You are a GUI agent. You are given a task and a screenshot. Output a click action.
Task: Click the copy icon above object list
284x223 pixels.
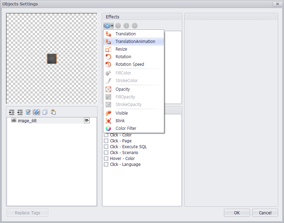click(x=45, y=112)
